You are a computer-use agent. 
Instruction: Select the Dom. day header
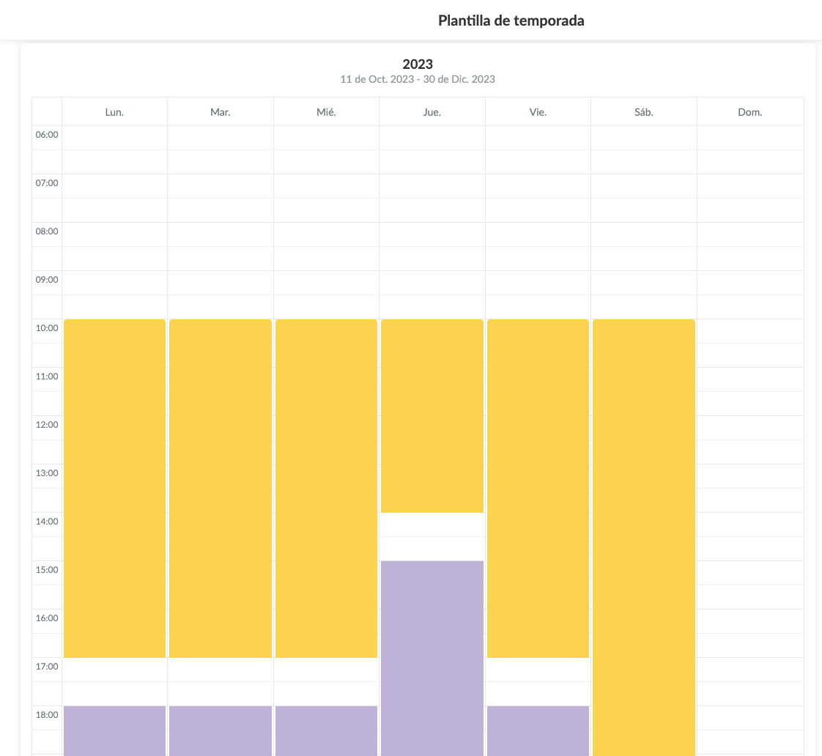click(749, 112)
